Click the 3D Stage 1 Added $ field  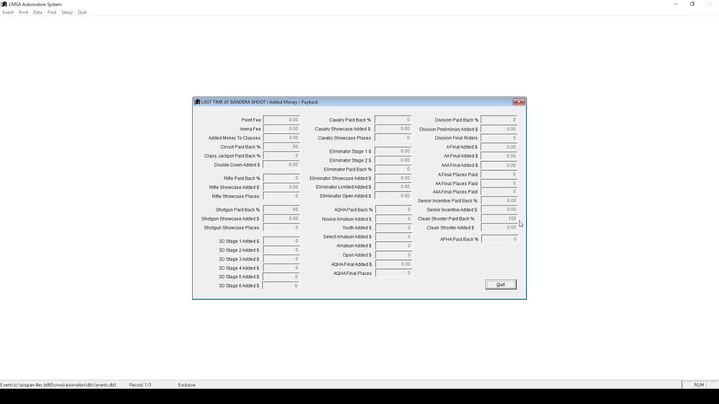tap(281, 241)
